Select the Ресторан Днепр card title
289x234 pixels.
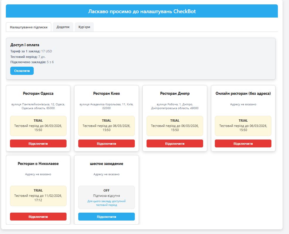point(174,93)
